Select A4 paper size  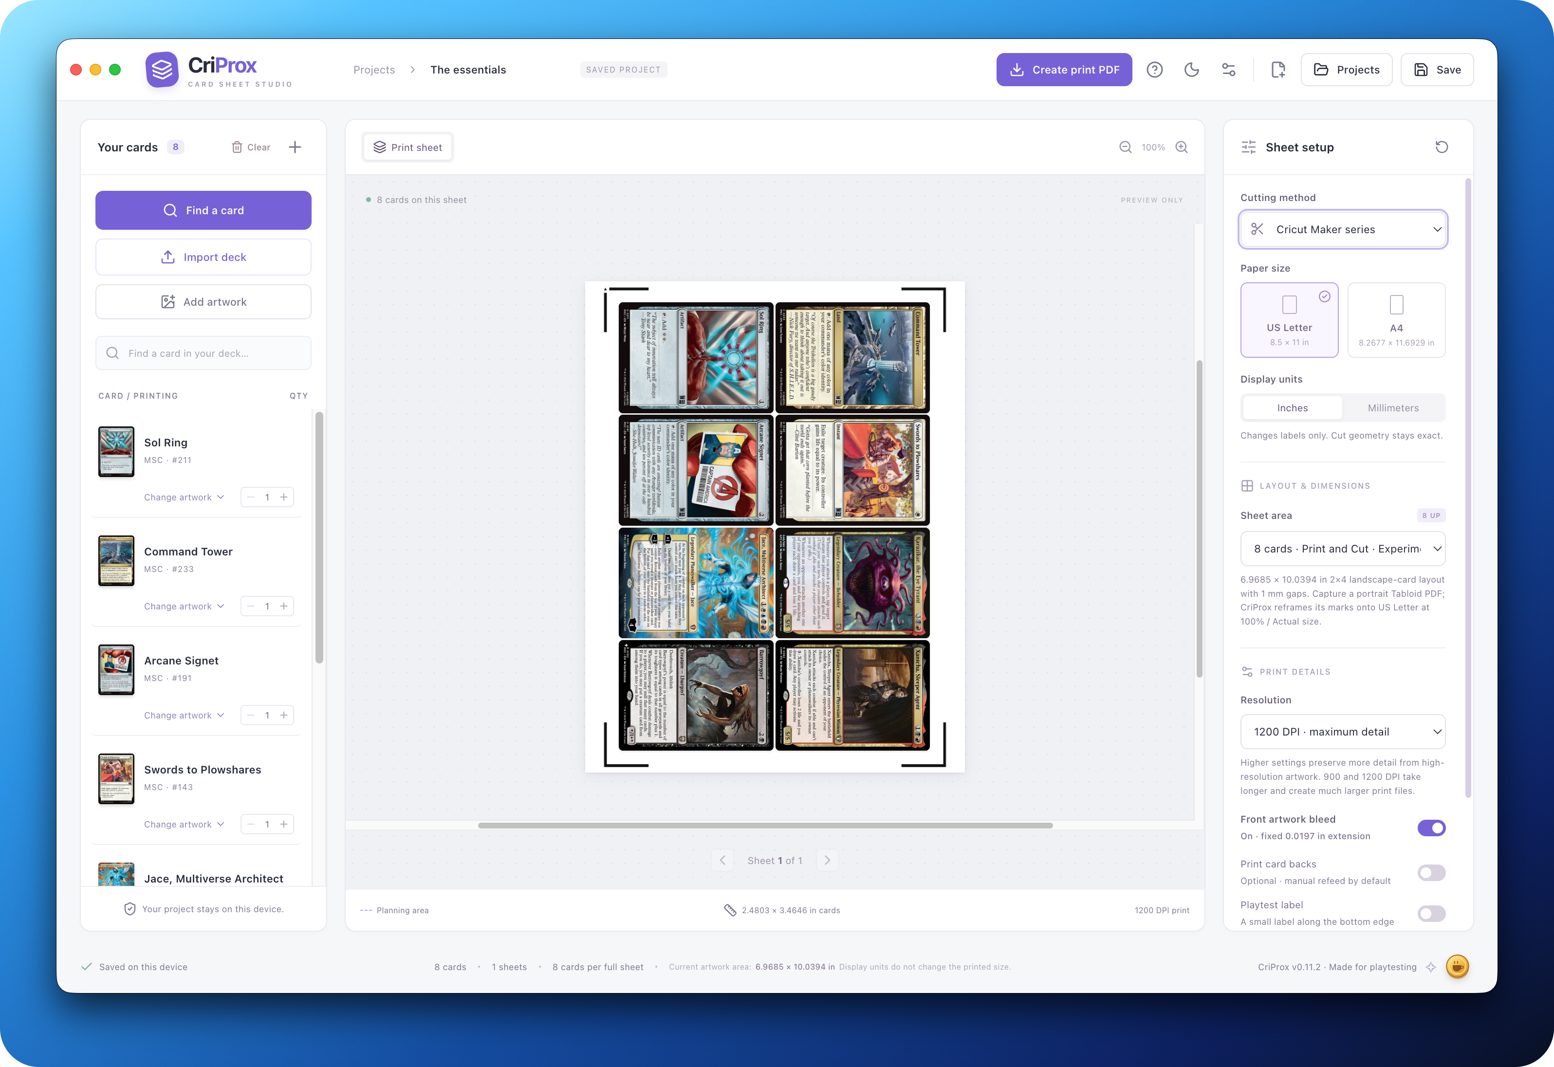coord(1396,320)
